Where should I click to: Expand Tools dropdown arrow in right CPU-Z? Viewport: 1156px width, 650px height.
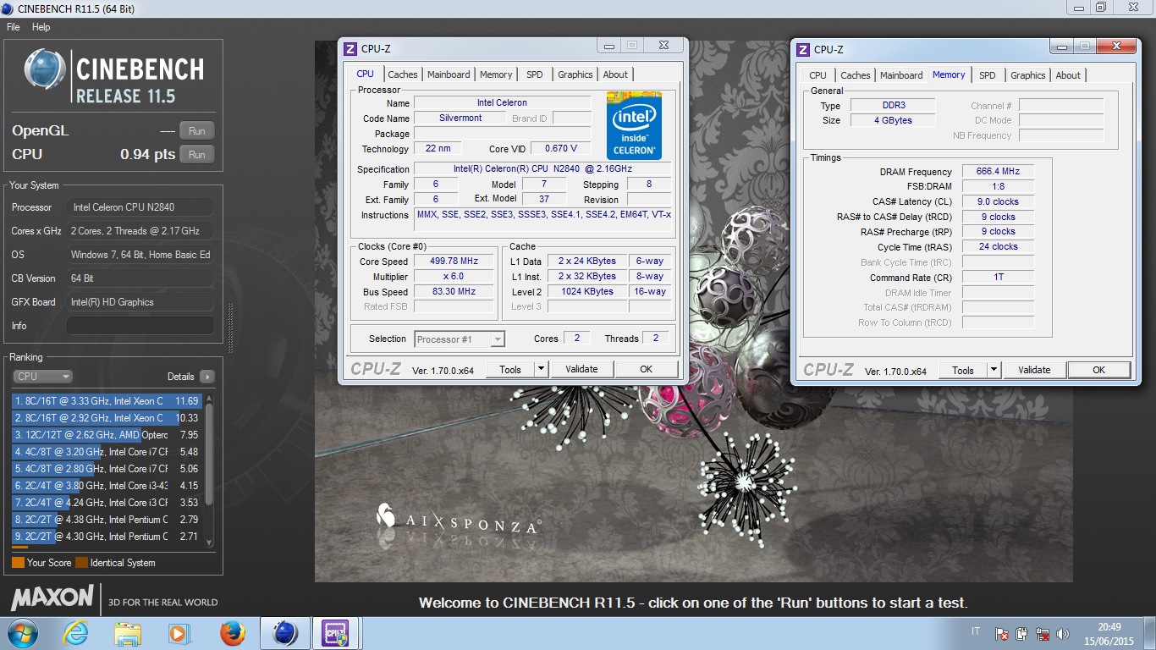click(x=994, y=370)
